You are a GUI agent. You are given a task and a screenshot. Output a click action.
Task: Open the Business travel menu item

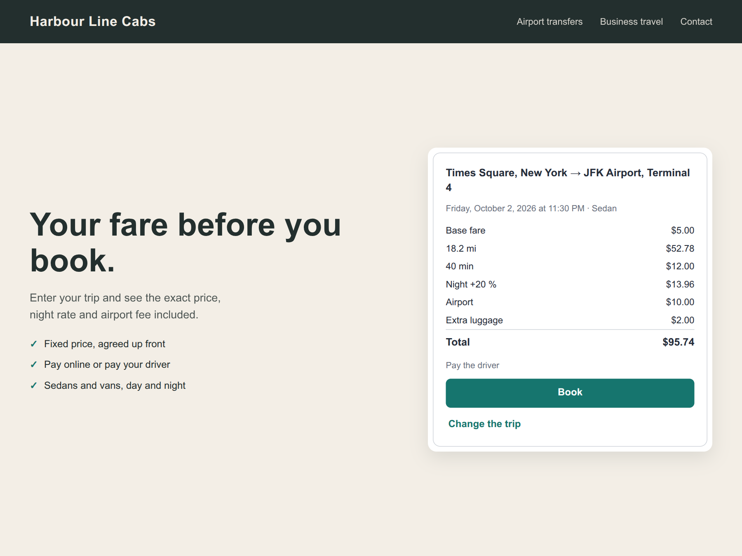(631, 21)
